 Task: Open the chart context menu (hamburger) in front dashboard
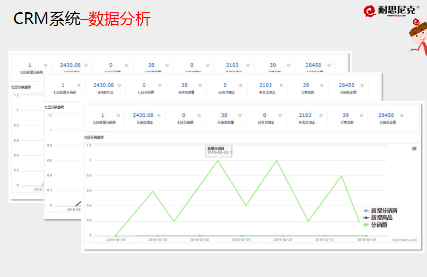(414, 148)
